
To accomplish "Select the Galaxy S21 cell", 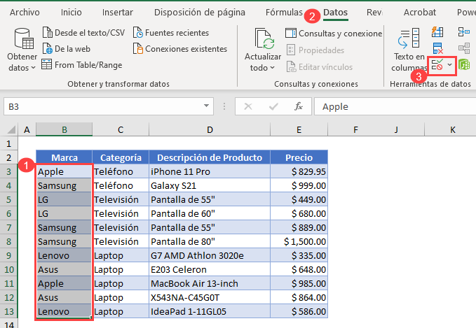I will click(210, 185).
